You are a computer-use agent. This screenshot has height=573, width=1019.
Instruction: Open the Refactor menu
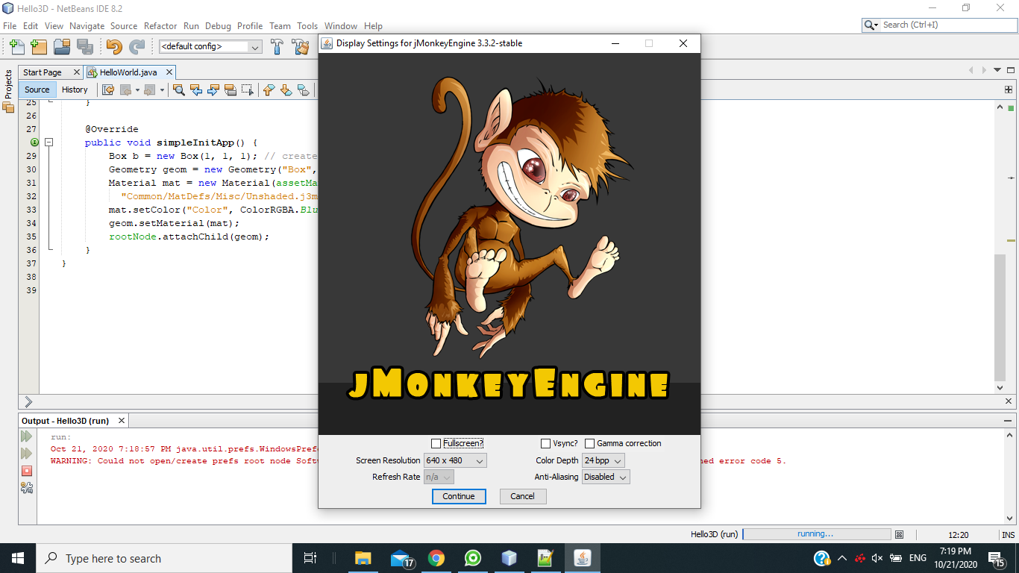[x=160, y=25]
